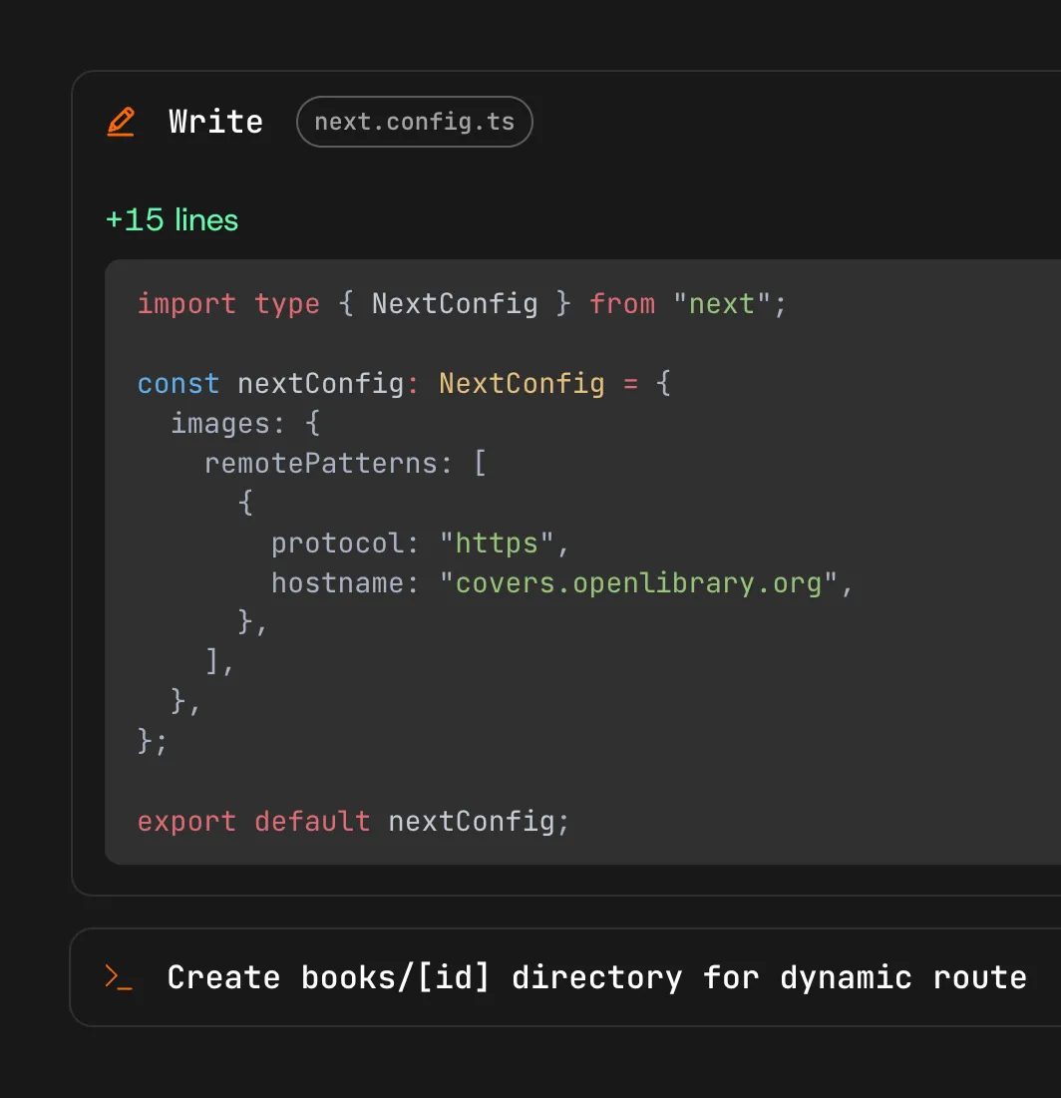
Task: Click the "https" string value
Action: pyautogui.click(x=496, y=544)
